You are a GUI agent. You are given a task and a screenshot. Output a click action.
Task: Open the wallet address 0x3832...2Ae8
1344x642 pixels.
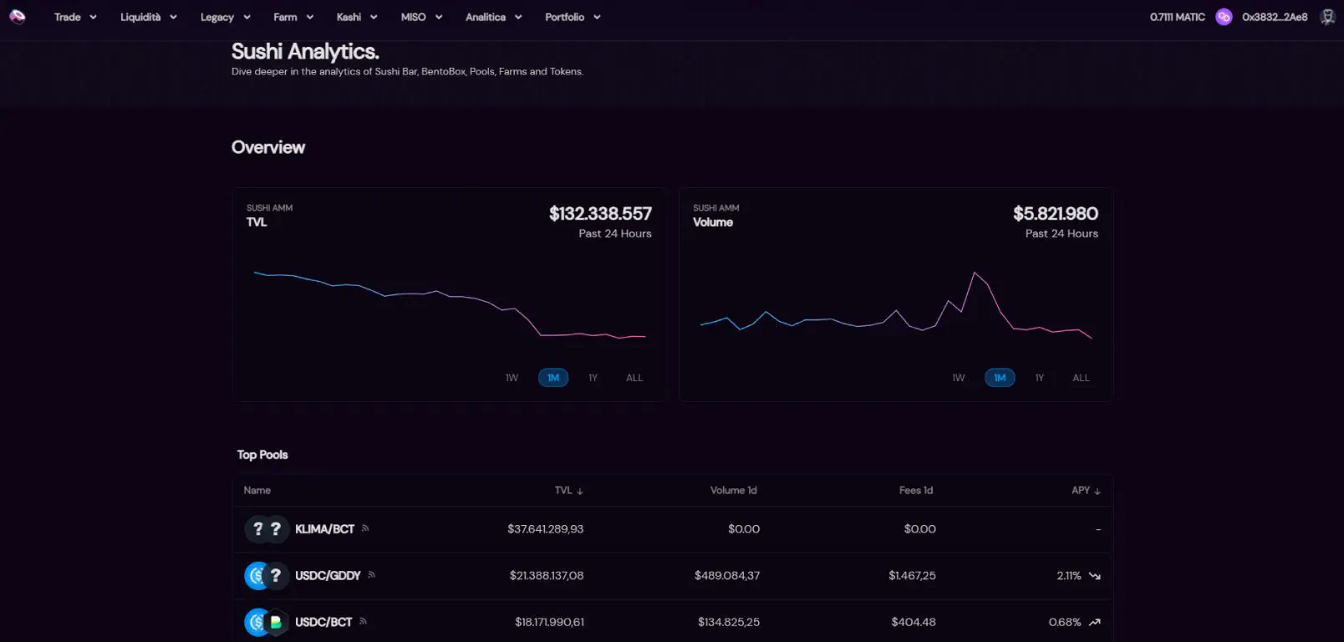point(1275,17)
